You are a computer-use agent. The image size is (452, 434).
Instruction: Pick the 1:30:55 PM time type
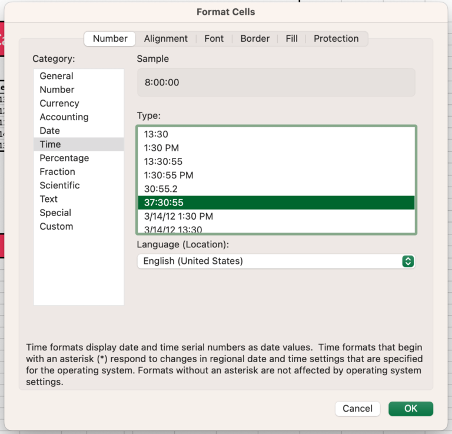pos(276,175)
